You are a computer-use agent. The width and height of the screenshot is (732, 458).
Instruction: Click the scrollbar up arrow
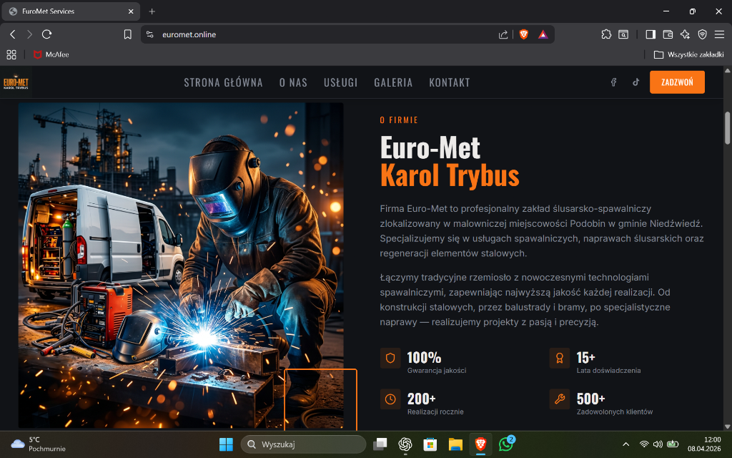click(x=727, y=71)
